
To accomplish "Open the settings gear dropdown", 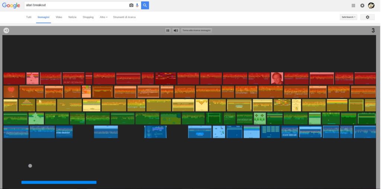I will [x=368, y=17].
